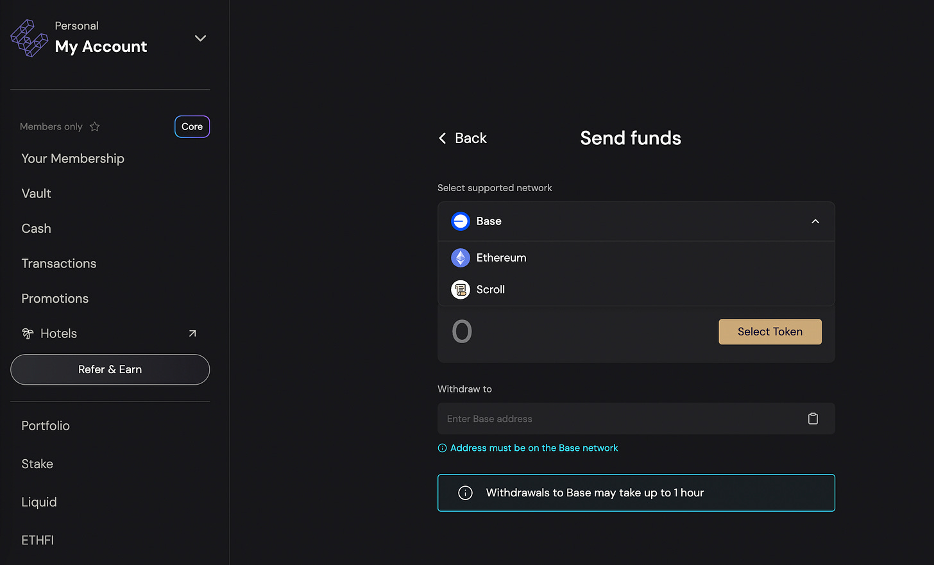Image resolution: width=934 pixels, height=565 pixels.
Task: Open the Cash section
Action: coord(36,228)
